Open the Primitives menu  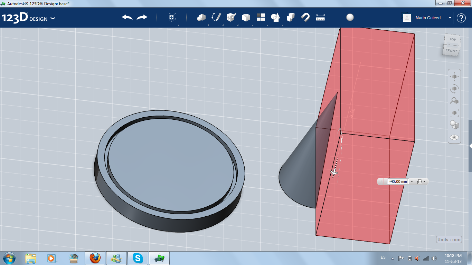(201, 17)
